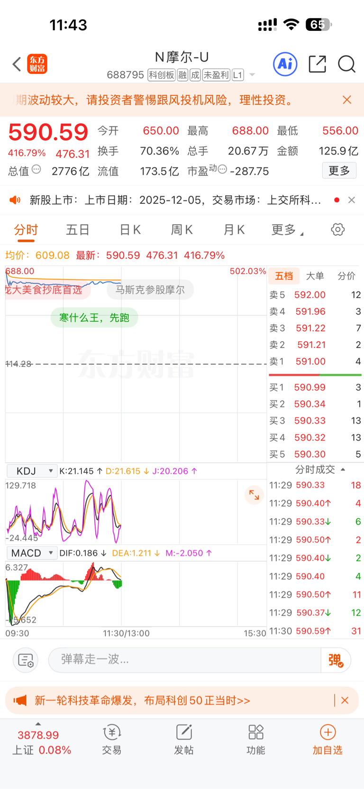Screen dimensions: 364x789
Task: Tap the current price 590.59
Action: click(48, 132)
